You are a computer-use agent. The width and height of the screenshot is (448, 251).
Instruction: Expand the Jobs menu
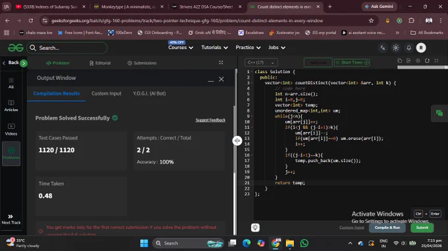coord(277,47)
